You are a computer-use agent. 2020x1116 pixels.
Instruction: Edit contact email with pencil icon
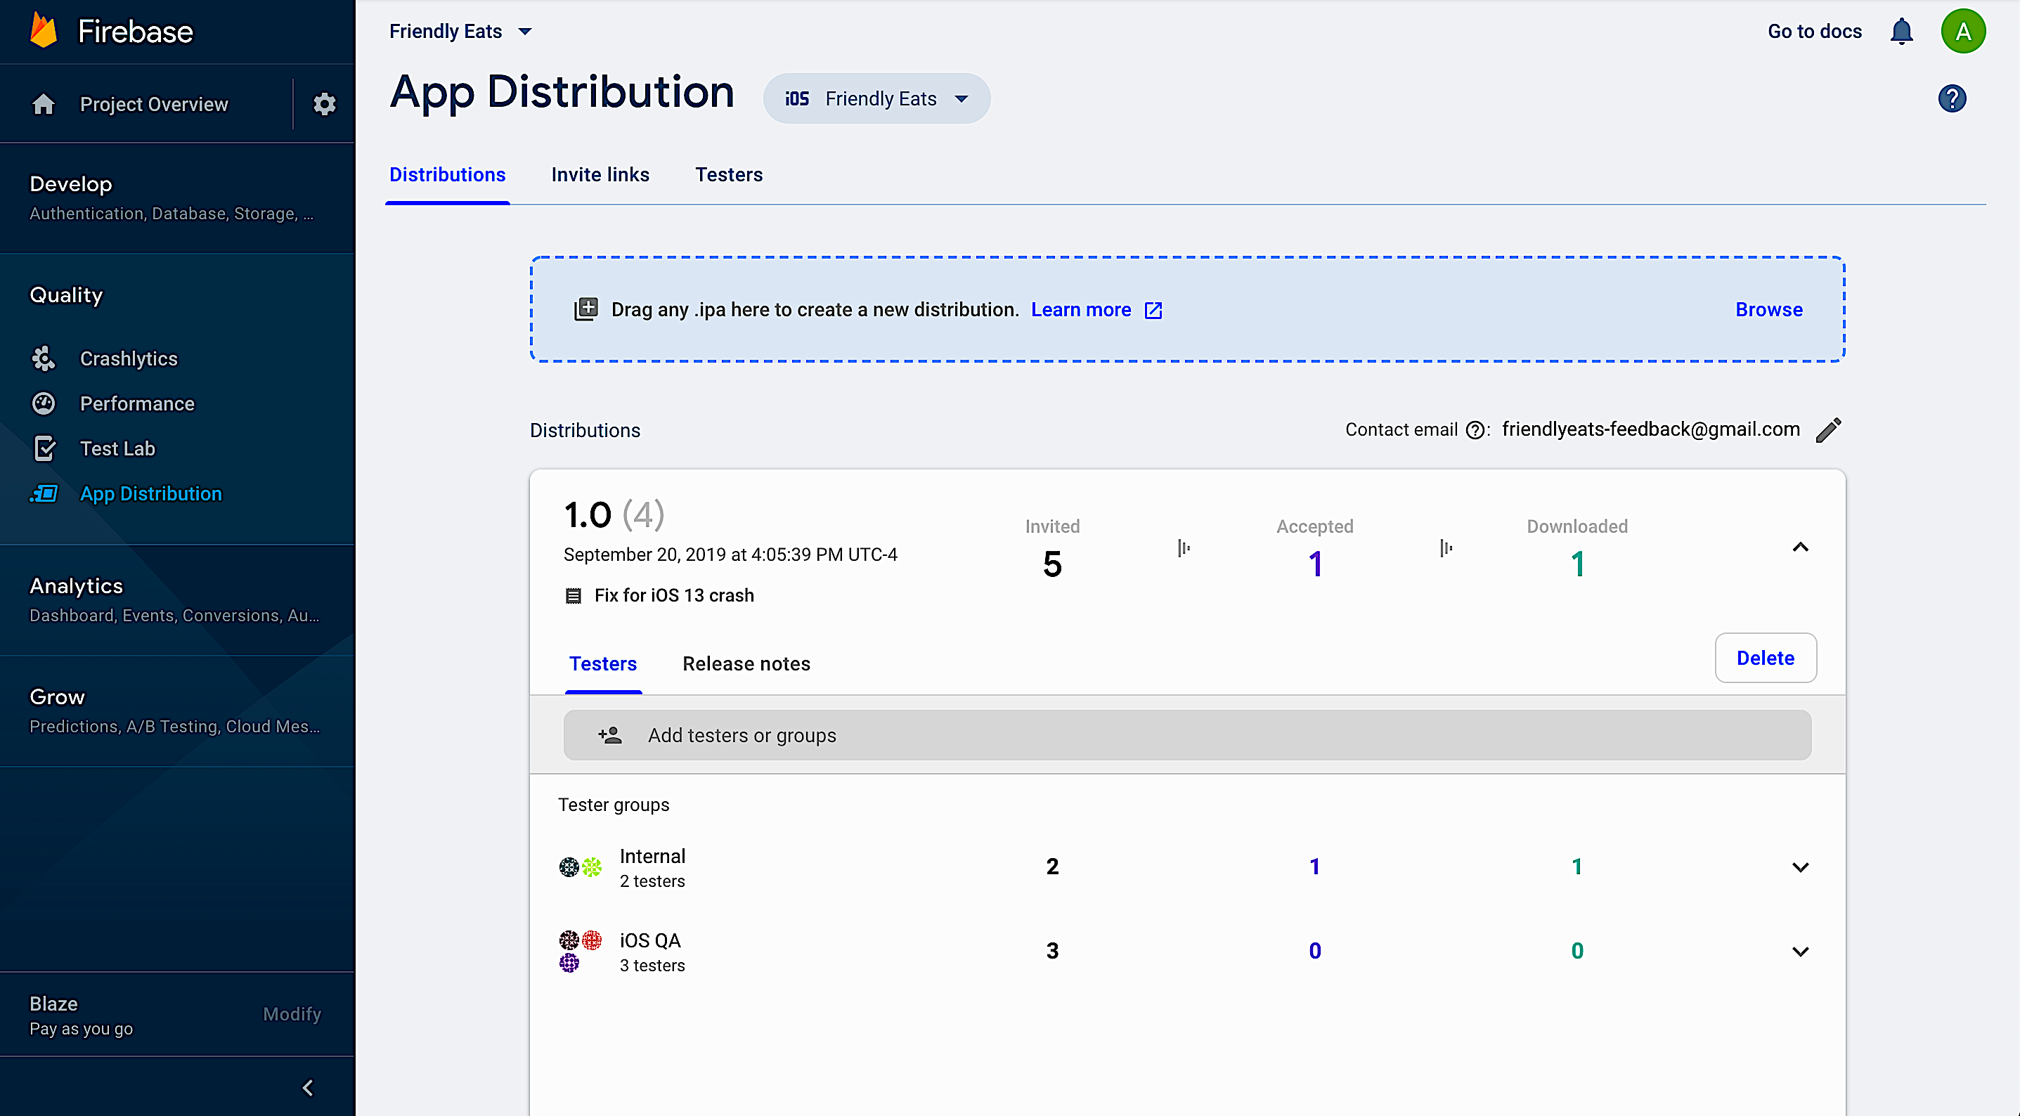coord(1829,430)
